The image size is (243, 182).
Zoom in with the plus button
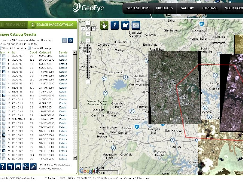point(88,41)
